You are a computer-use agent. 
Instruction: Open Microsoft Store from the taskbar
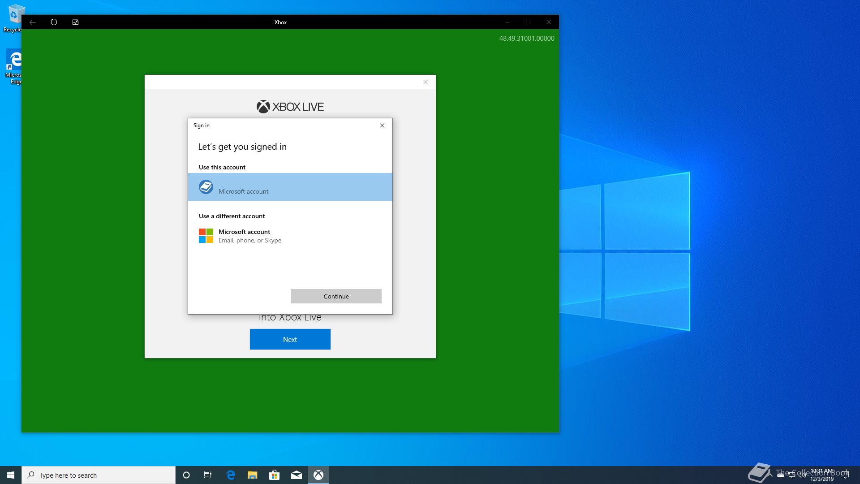275,475
